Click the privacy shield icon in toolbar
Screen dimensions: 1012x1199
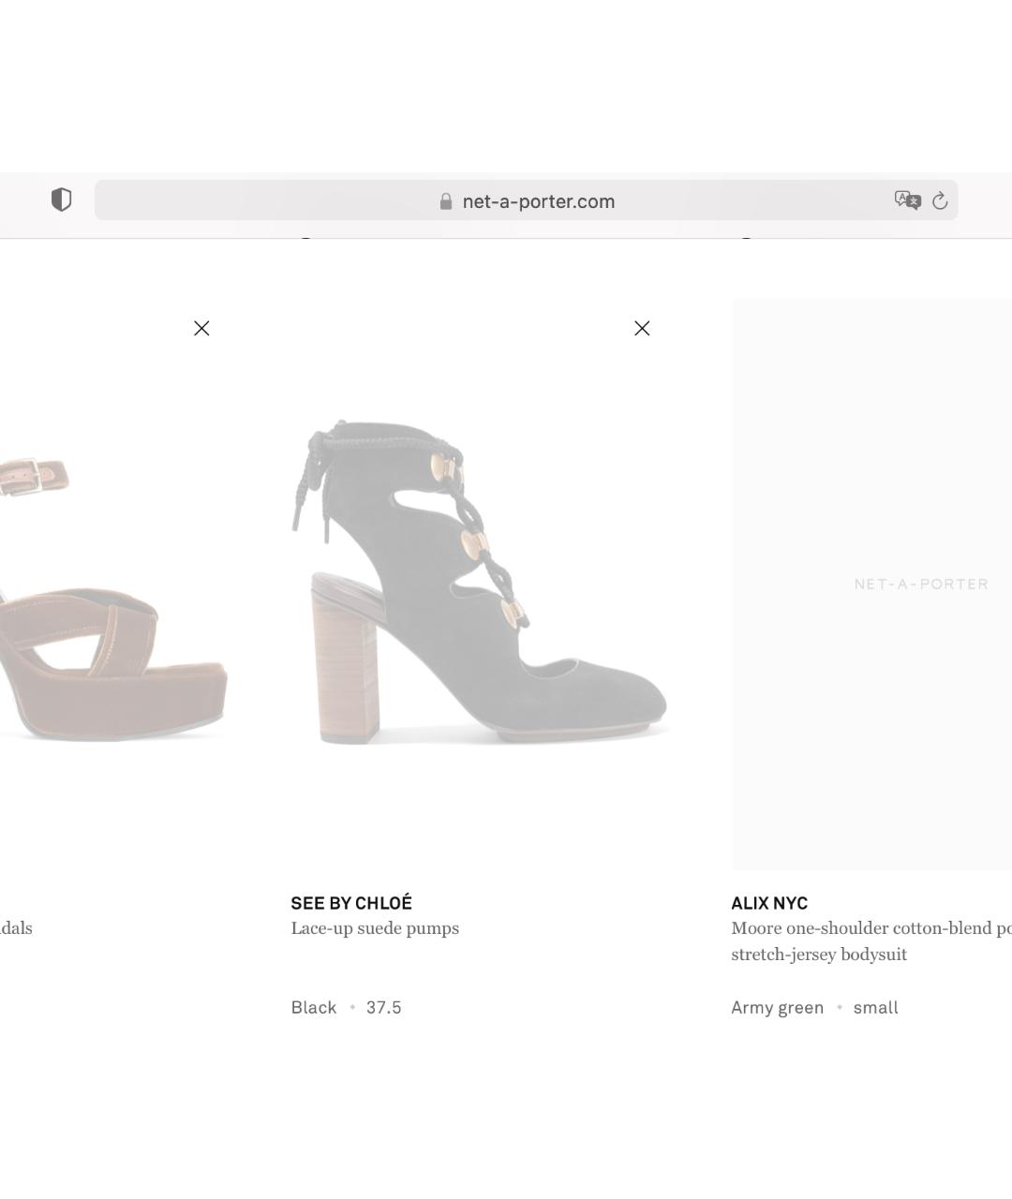click(x=61, y=200)
